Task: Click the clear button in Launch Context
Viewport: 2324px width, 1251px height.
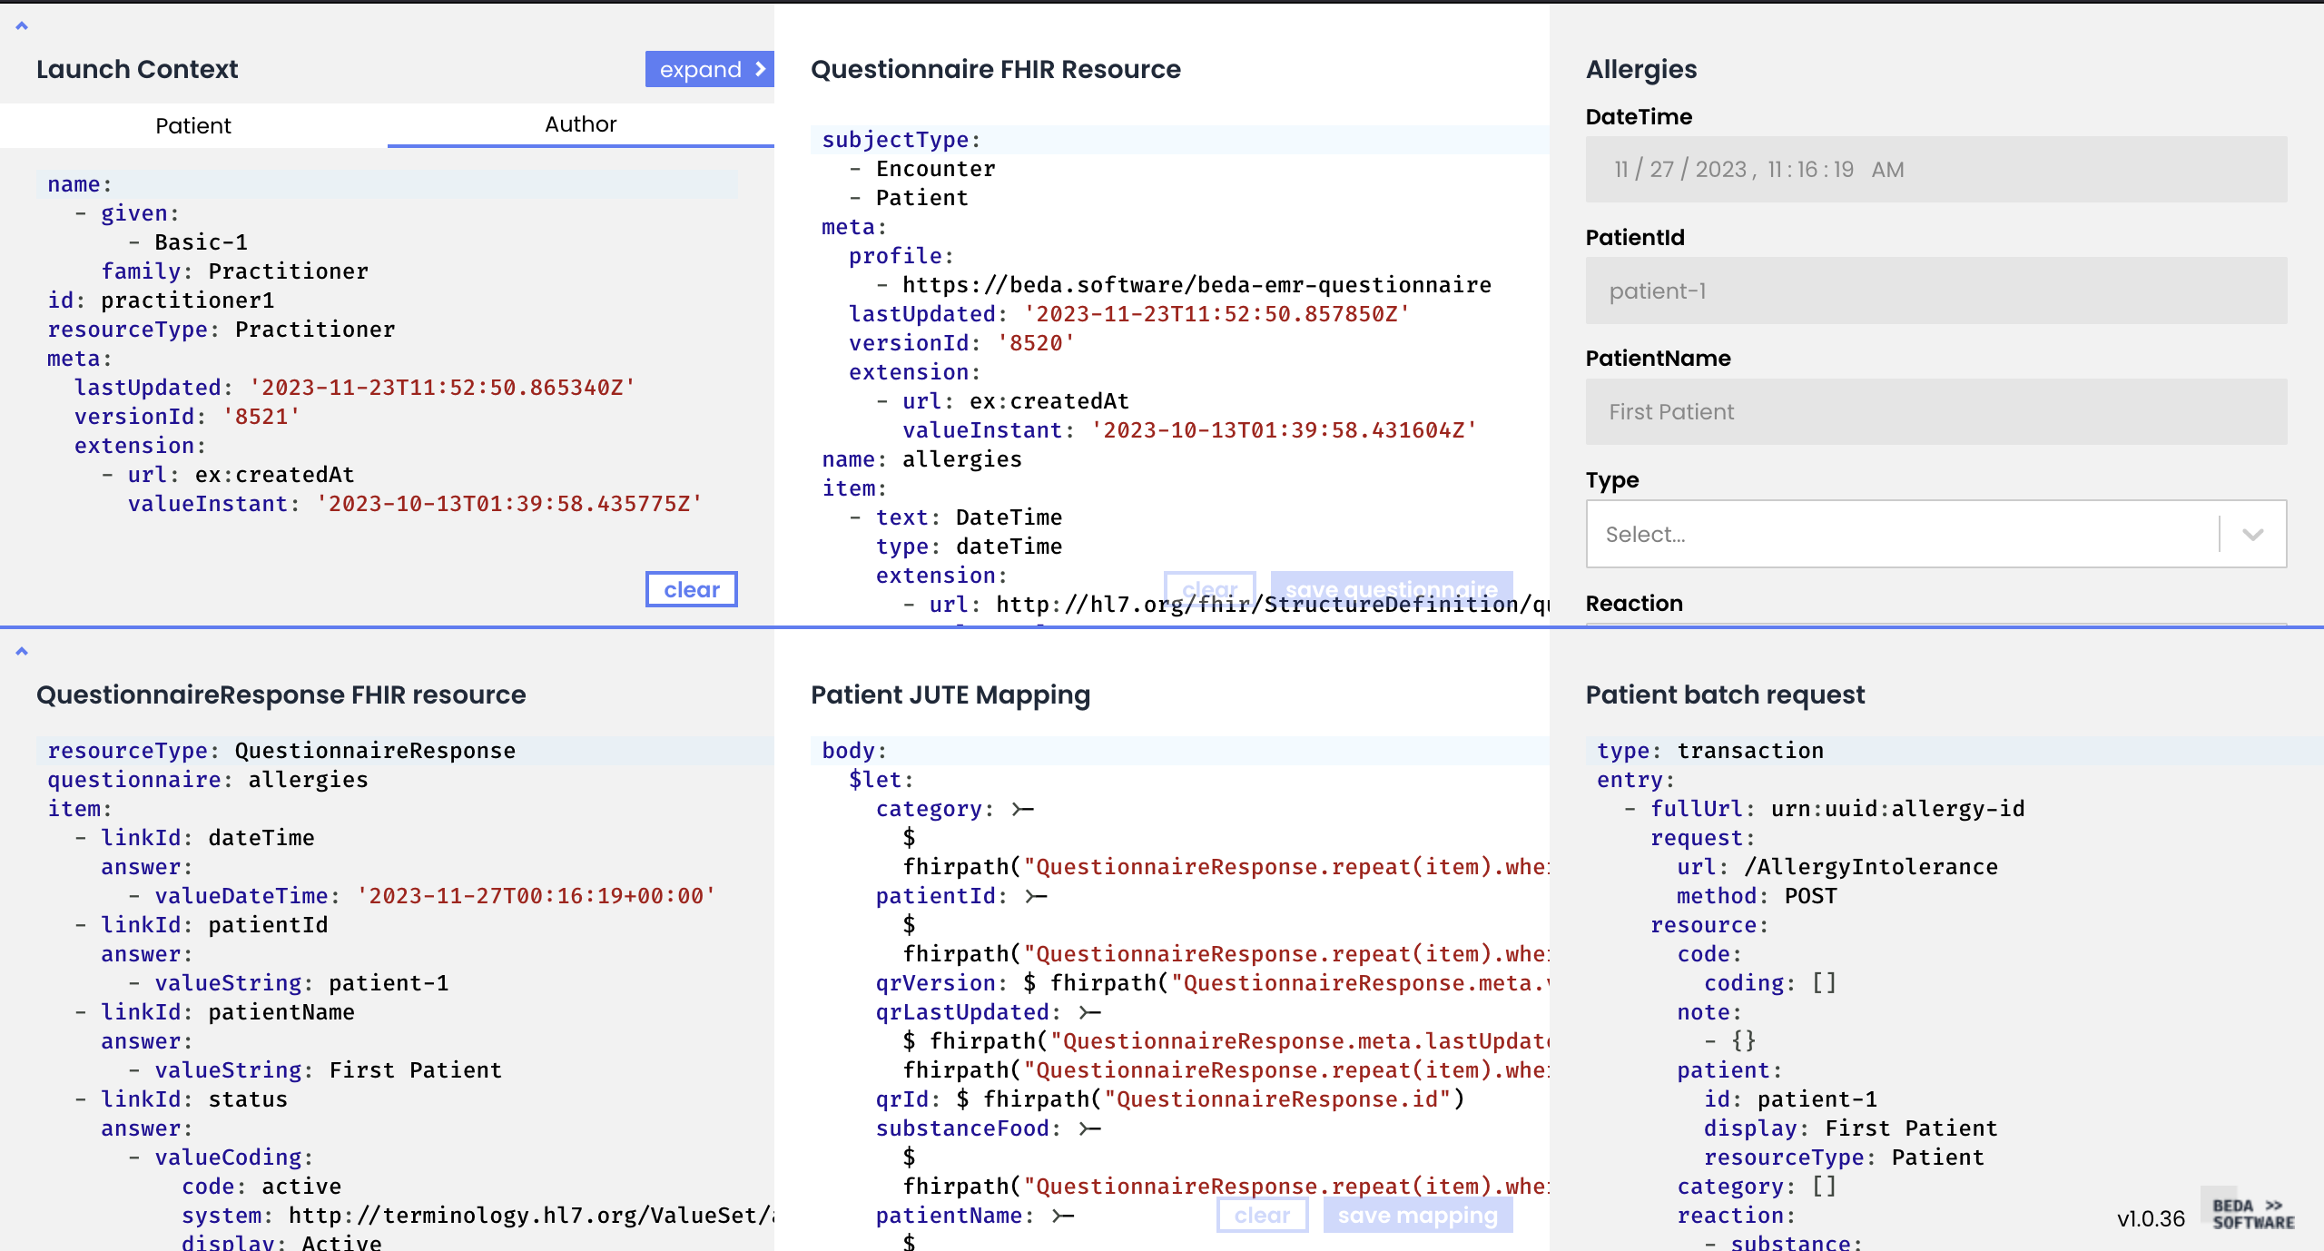Action: pos(690,588)
